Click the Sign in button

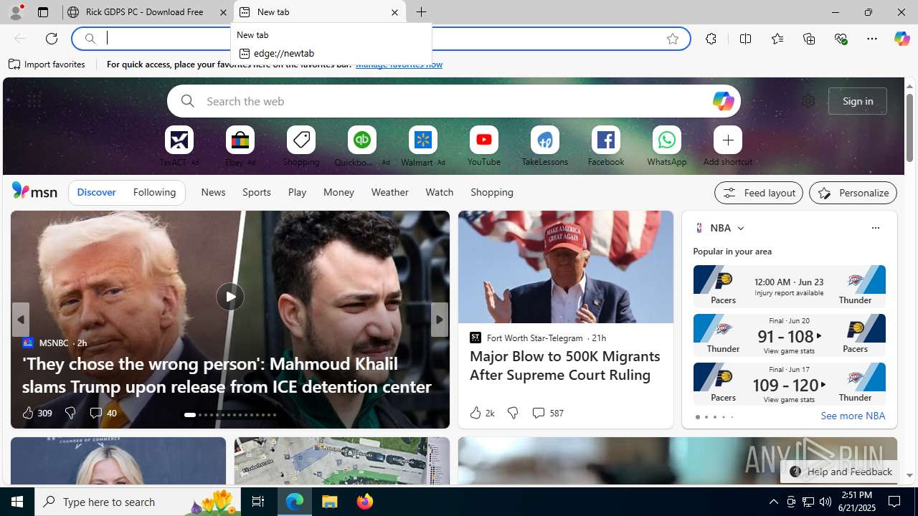(x=857, y=101)
